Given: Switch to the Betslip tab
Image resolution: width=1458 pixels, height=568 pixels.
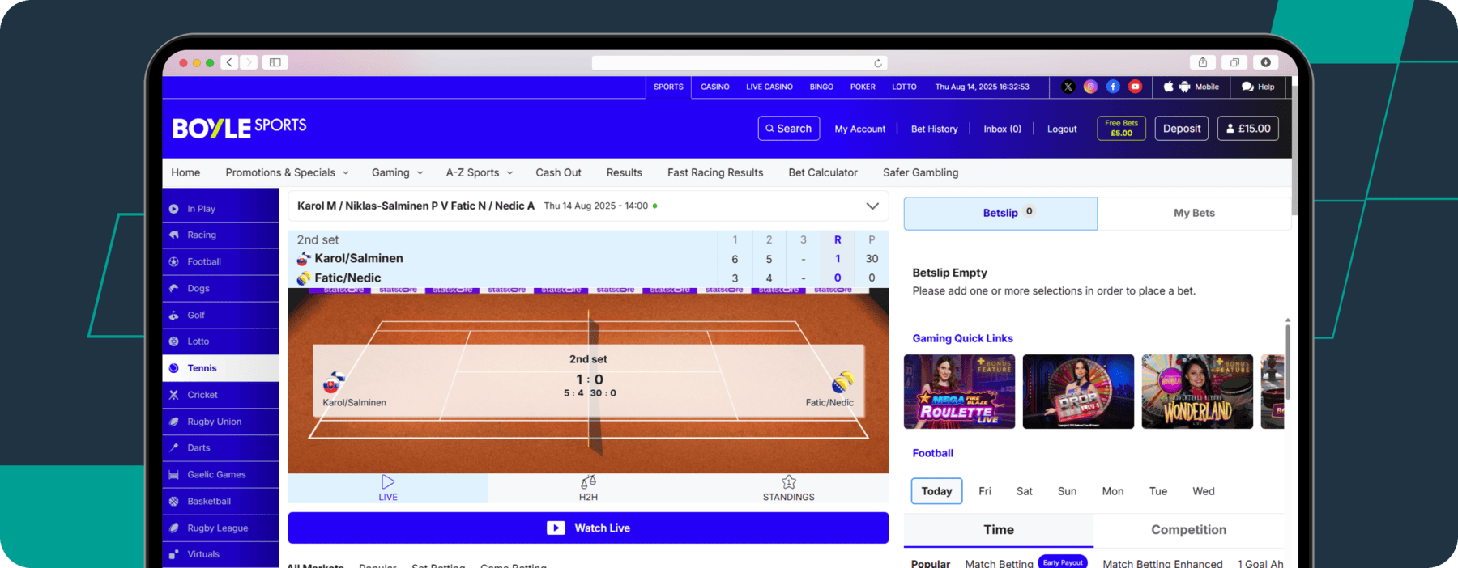Looking at the screenshot, I should pos(1000,213).
